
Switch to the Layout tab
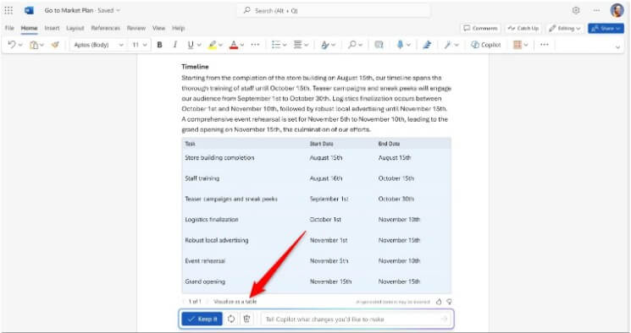75,28
